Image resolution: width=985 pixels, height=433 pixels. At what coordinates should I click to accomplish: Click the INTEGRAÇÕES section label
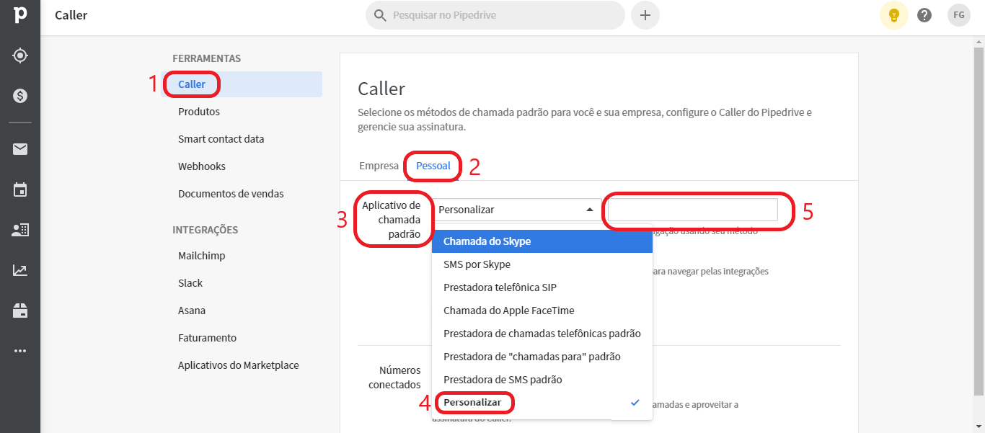pyautogui.click(x=205, y=230)
